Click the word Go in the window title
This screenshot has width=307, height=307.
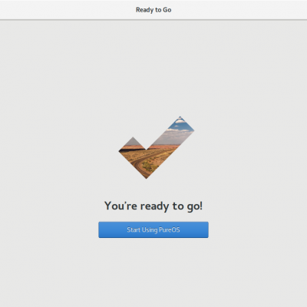(x=167, y=10)
